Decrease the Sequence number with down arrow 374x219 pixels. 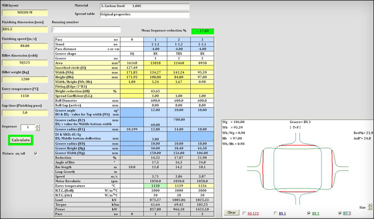[37, 129]
